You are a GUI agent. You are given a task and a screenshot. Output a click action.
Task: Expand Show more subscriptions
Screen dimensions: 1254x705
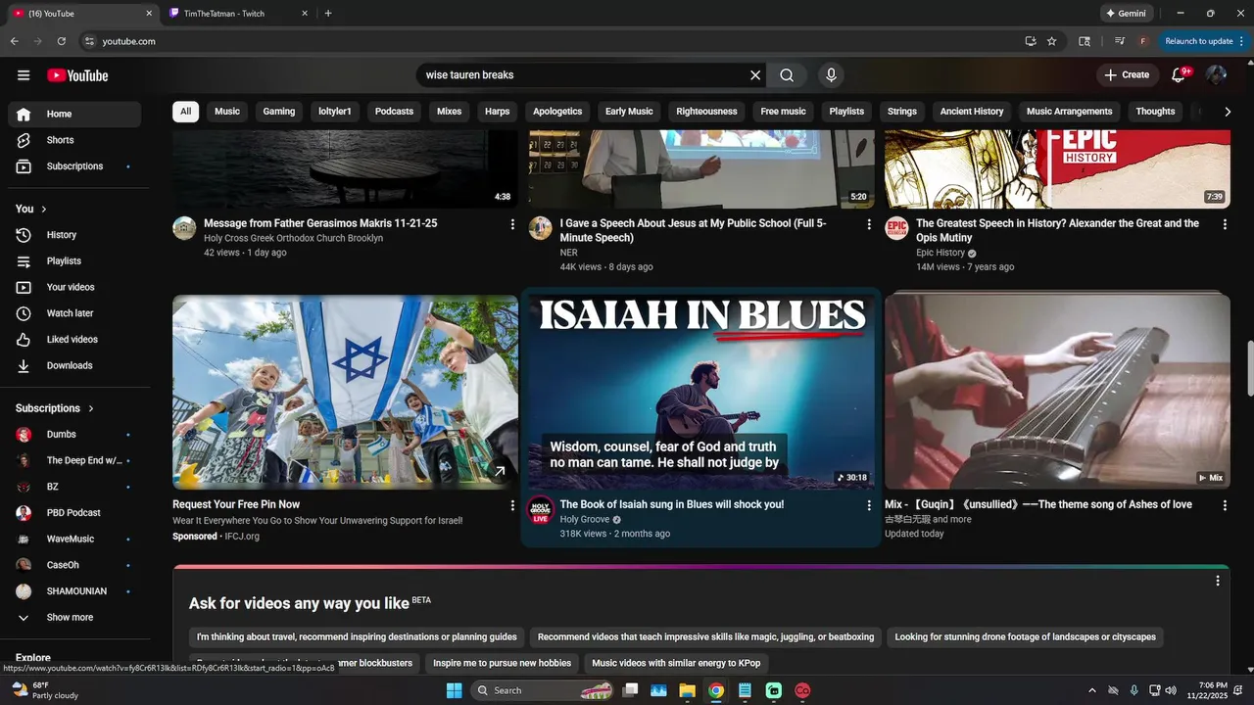point(74,618)
